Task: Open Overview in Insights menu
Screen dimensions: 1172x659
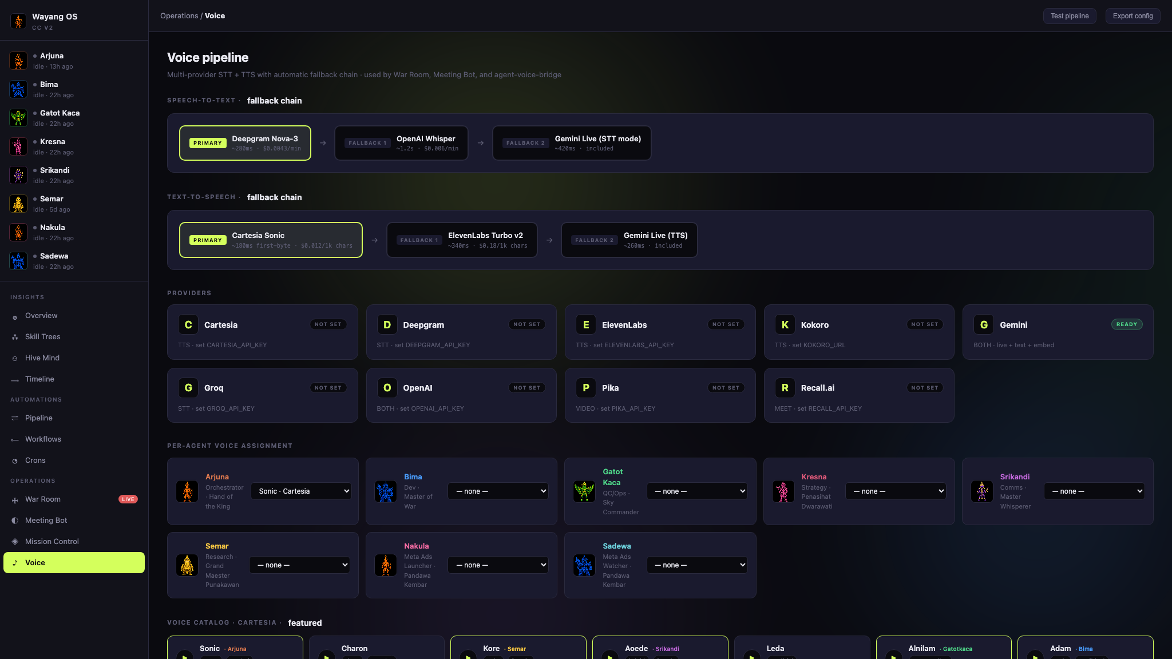Action: (74, 316)
